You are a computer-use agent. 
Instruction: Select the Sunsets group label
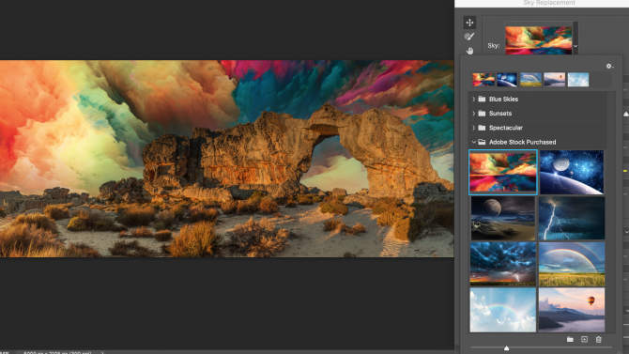(500, 114)
